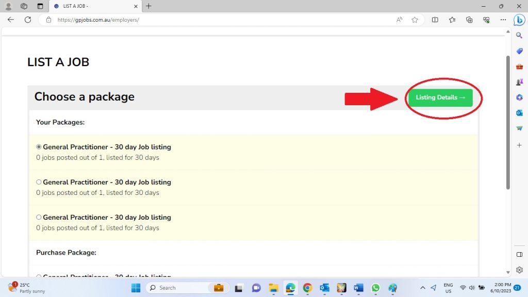Select the first General Practitioner package radio button
Image resolution: width=528 pixels, height=297 pixels.
[39, 147]
